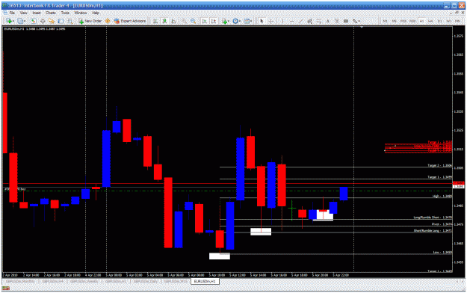
Task: Open a New Chart from toolbar
Action: [9, 21]
